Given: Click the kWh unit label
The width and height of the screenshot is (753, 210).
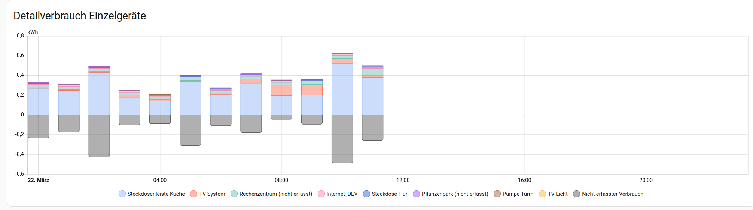Looking at the screenshot, I should click(33, 32).
